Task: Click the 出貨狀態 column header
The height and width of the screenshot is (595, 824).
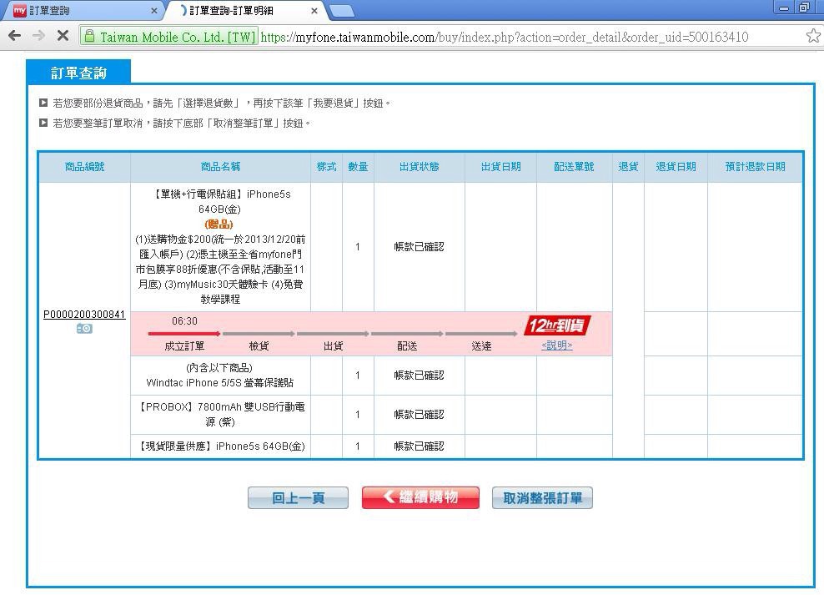Action: click(x=420, y=167)
